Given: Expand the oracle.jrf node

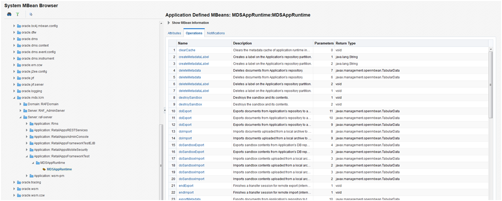Looking at the screenshot, I should click(14, 78).
